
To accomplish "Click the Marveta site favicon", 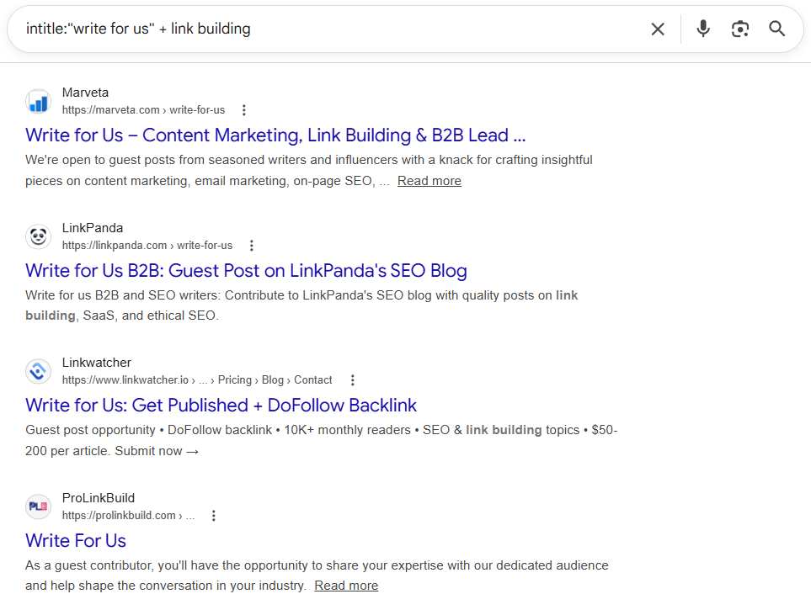I will [38, 101].
